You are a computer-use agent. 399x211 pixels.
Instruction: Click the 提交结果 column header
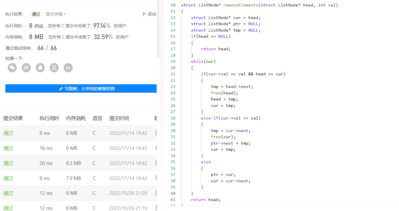(13, 118)
